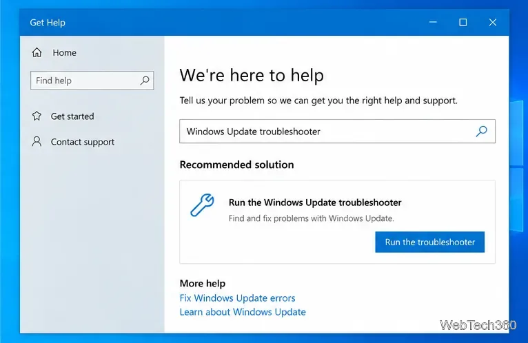Open the Fix Windows Update errors link
Viewport: 528px width, 343px height.
(x=237, y=298)
